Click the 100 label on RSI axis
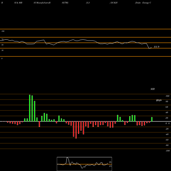The height and width of the screenshot is (171, 171). click(3, 31)
